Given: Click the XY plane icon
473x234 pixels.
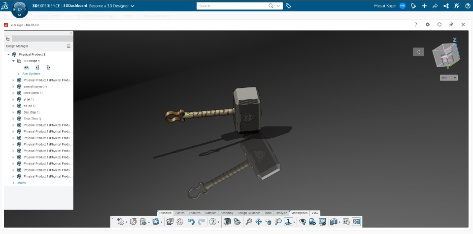Looking at the screenshot, I should tap(26, 68).
